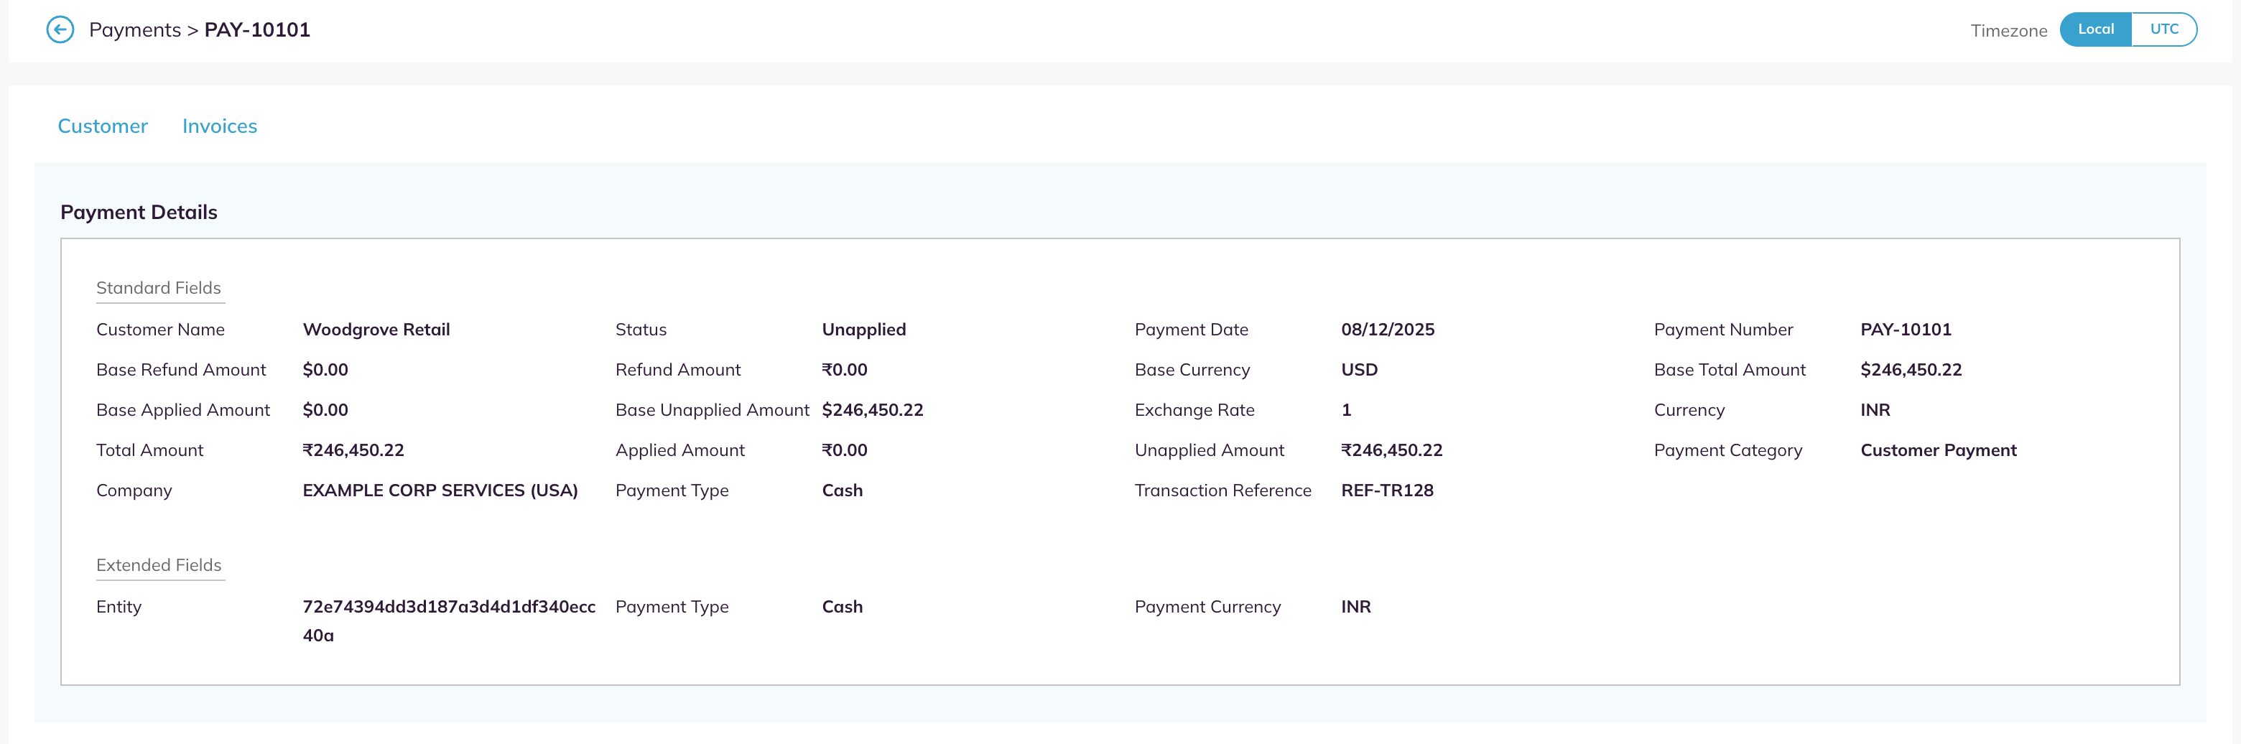Select Base Currency value USD

(1359, 370)
